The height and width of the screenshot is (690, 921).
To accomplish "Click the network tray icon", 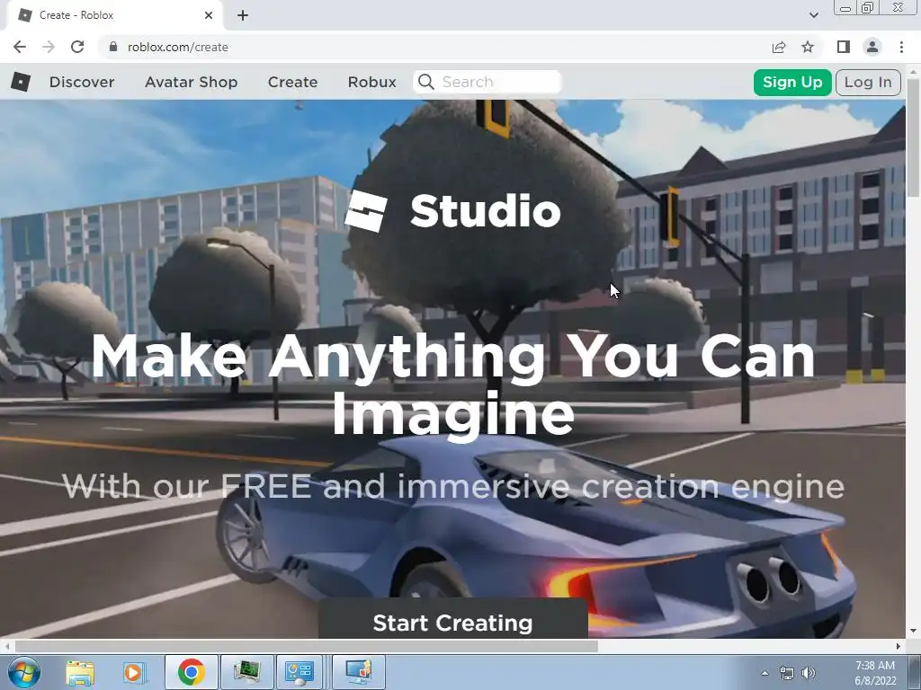I will 786,673.
